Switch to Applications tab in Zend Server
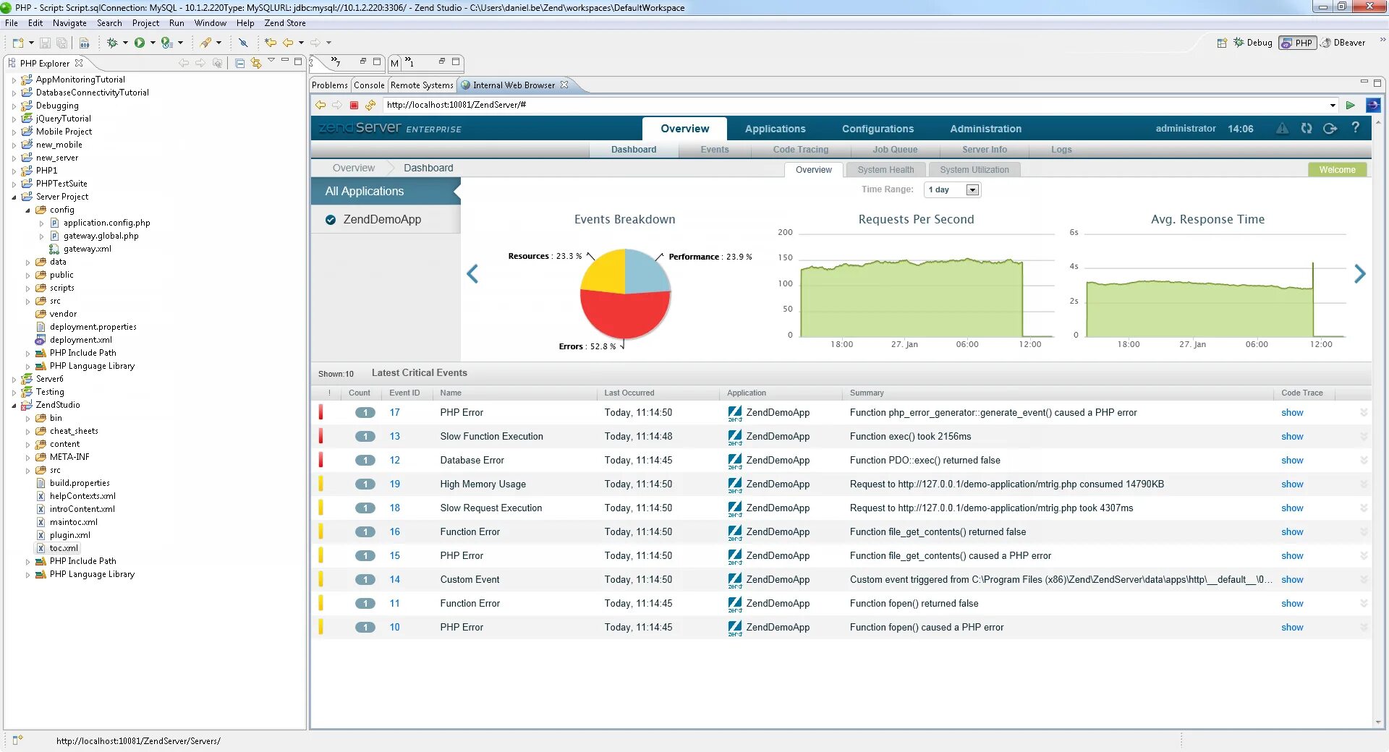The image size is (1389, 752). (x=775, y=129)
